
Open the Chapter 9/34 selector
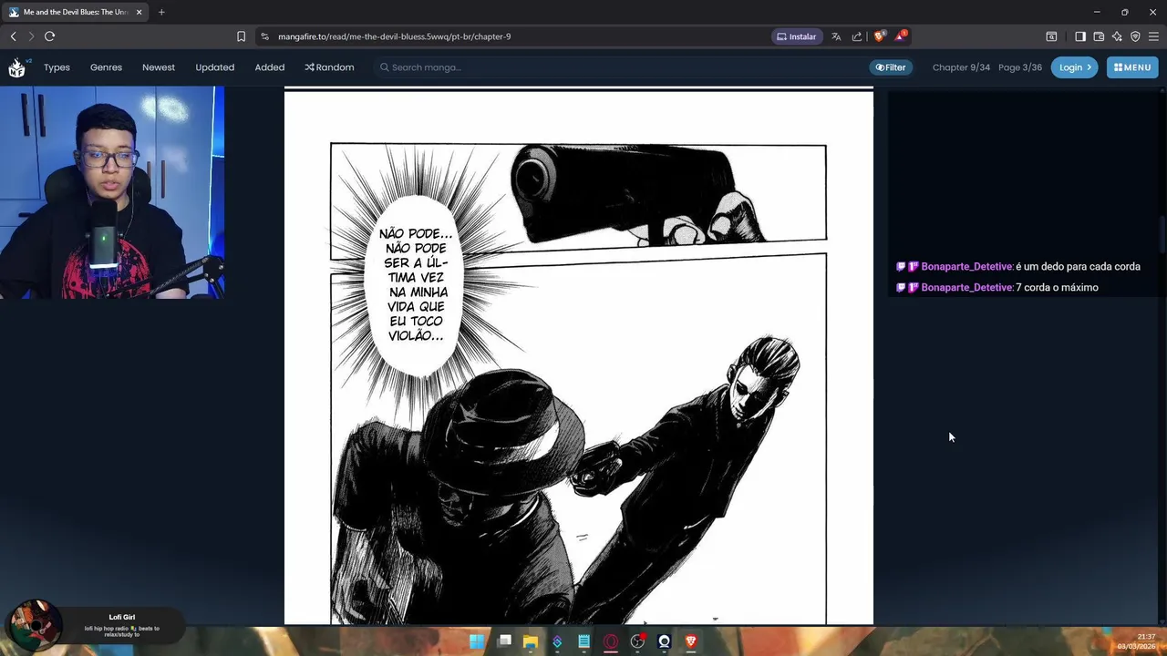pyautogui.click(x=961, y=67)
